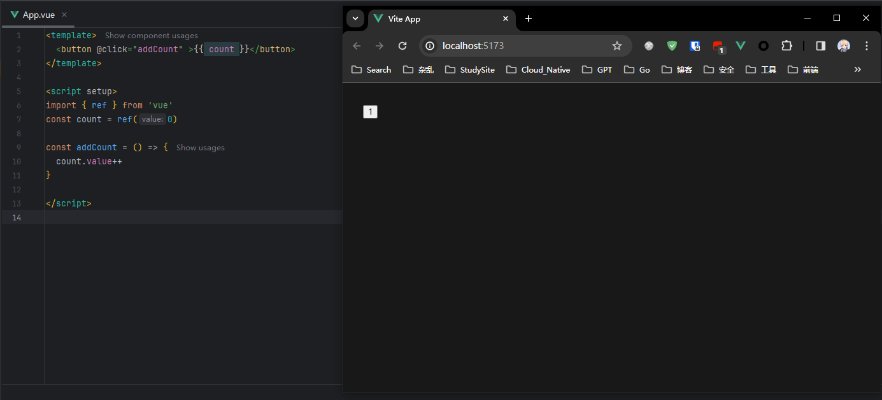Viewport: 882px width, 400px height.
Task: Click the closing '</script>' tag
Action: (69, 203)
